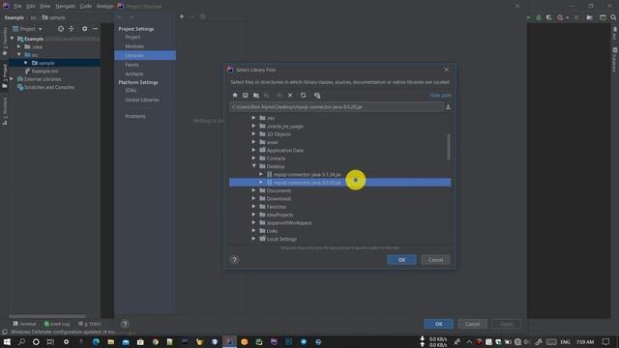Image resolution: width=619 pixels, height=348 pixels.
Task: Toggle show hidden files and directories icon
Action: (317, 95)
